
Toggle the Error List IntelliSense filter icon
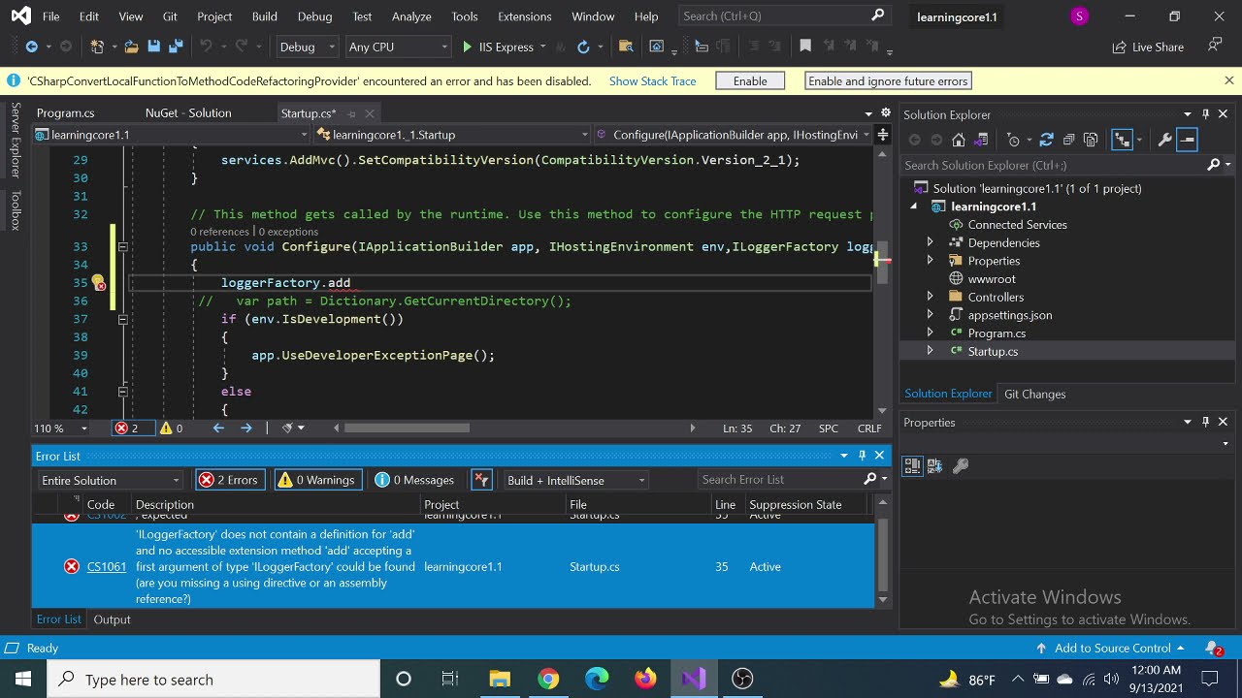click(481, 480)
